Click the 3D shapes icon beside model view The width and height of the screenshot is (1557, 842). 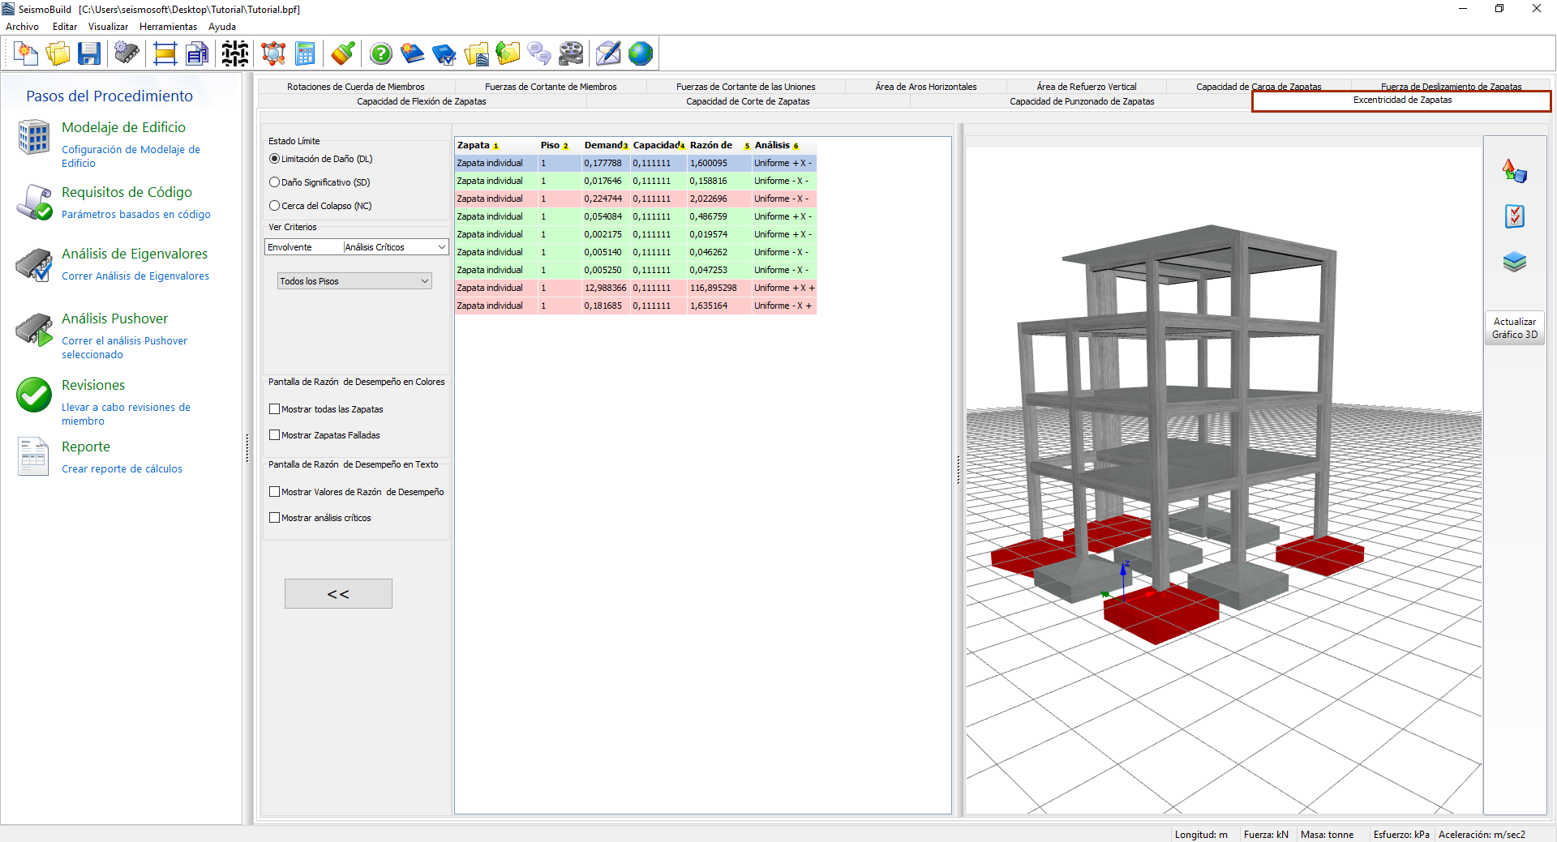click(1514, 171)
